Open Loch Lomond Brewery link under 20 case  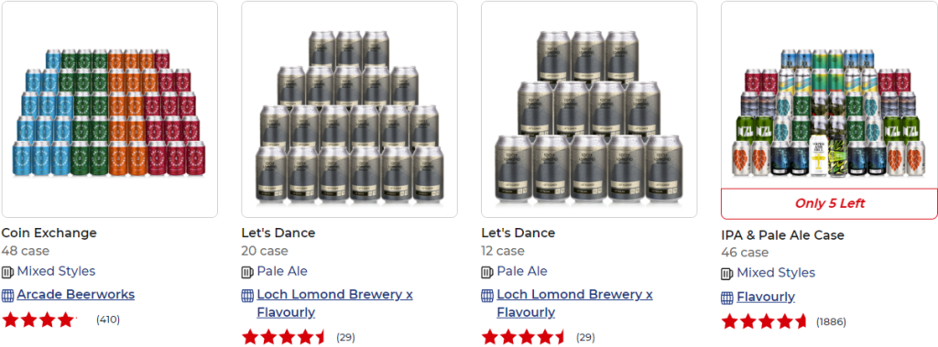click(x=335, y=303)
